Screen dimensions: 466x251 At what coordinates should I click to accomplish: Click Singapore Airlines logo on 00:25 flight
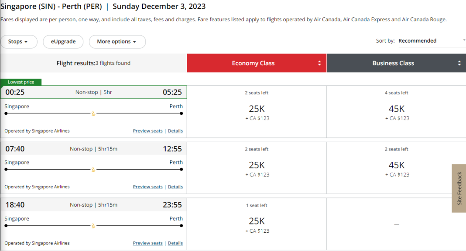click(x=93, y=114)
